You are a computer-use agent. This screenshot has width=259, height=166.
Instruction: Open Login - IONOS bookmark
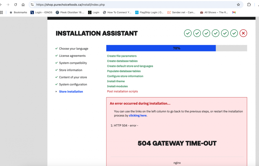(41, 12)
